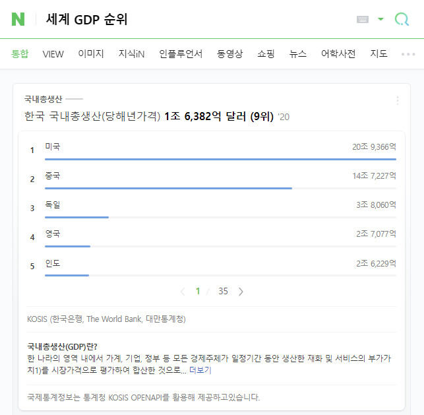The height and width of the screenshot is (415, 424).
Task: Switch to the VIEW tab
Action: tap(53, 54)
